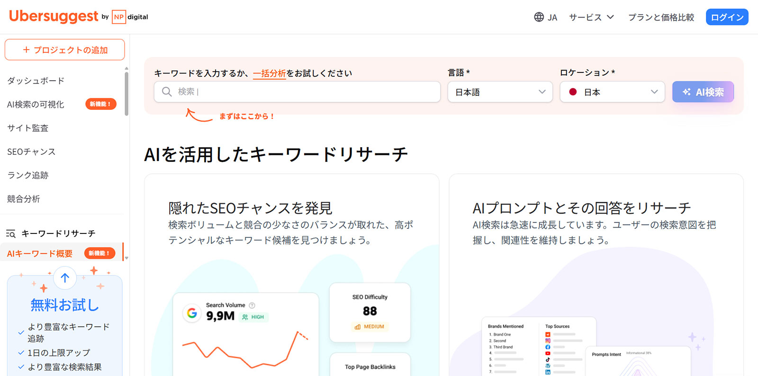The width and height of the screenshot is (758, 376).
Task: Open the ロケーション dropdown set to 日本
Action: (x=613, y=92)
